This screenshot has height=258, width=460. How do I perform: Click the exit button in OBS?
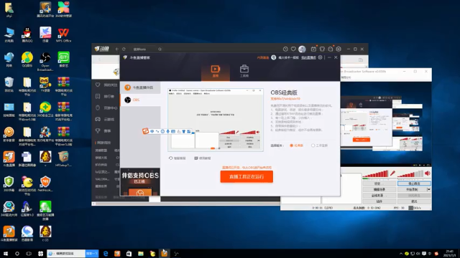pyautogui.click(x=414, y=201)
